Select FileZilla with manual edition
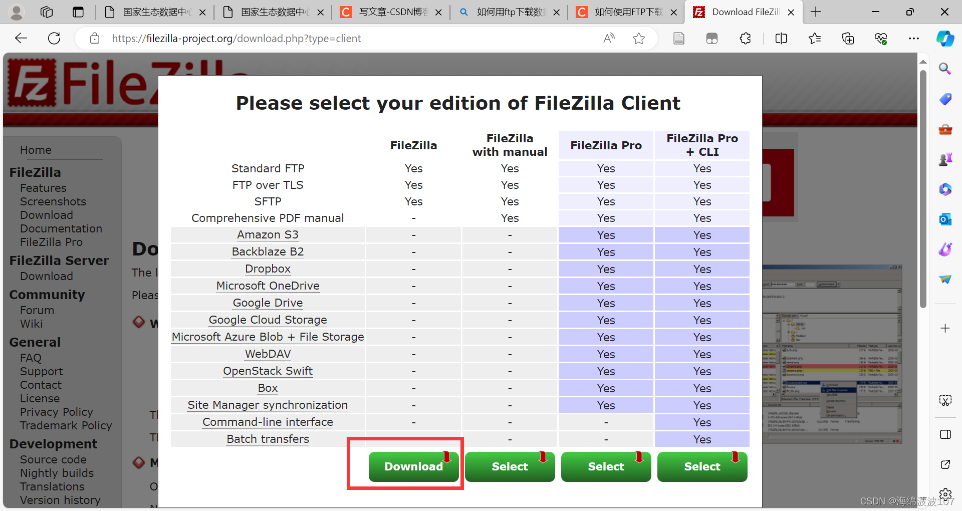962x511 pixels. (x=510, y=466)
